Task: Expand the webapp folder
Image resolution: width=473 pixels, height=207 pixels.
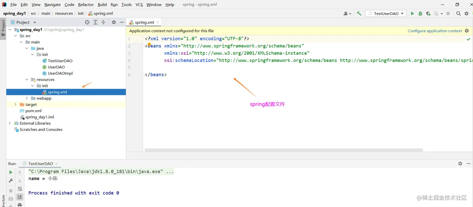Action: coord(27,98)
